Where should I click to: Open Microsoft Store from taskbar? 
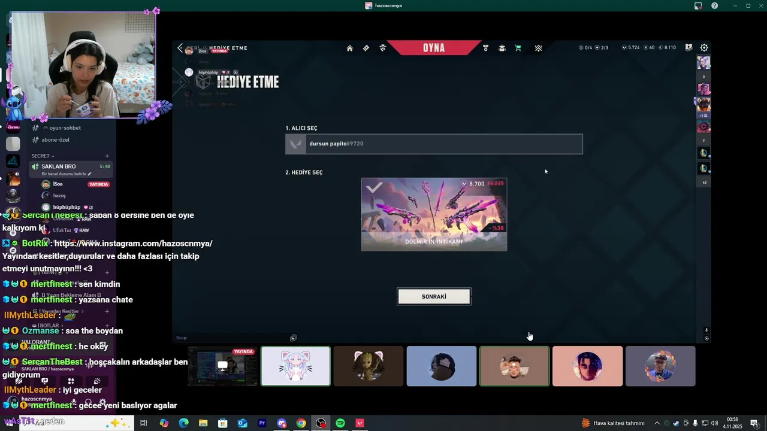(223, 423)
